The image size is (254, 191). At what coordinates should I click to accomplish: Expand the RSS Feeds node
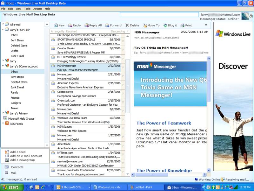(x=3, y=123)
